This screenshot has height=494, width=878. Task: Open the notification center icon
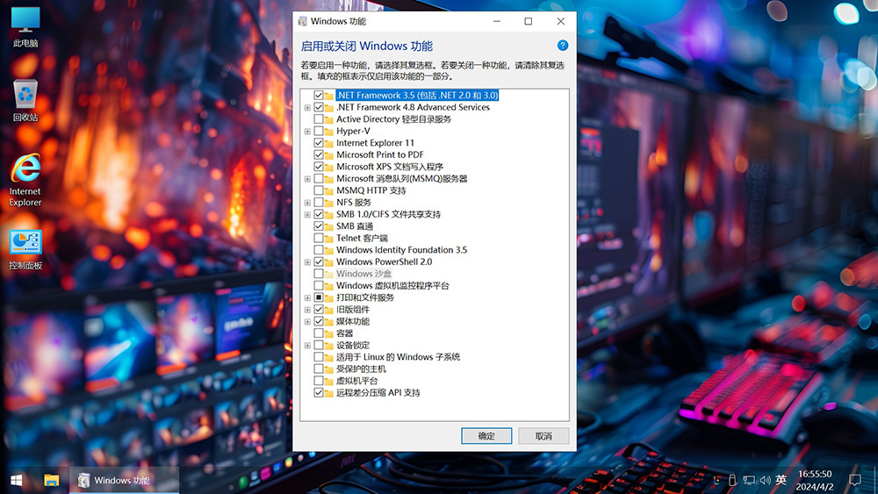coord(855,480)
